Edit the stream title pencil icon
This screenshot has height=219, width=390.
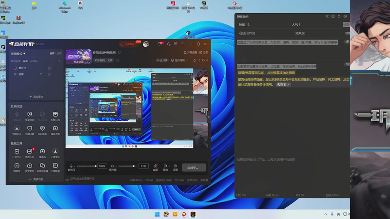(x=119, y=53)
